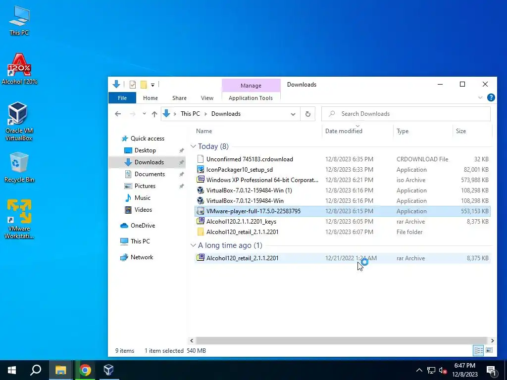
Task: Click the Explorer help question mark icon
Action: [491, 97]
